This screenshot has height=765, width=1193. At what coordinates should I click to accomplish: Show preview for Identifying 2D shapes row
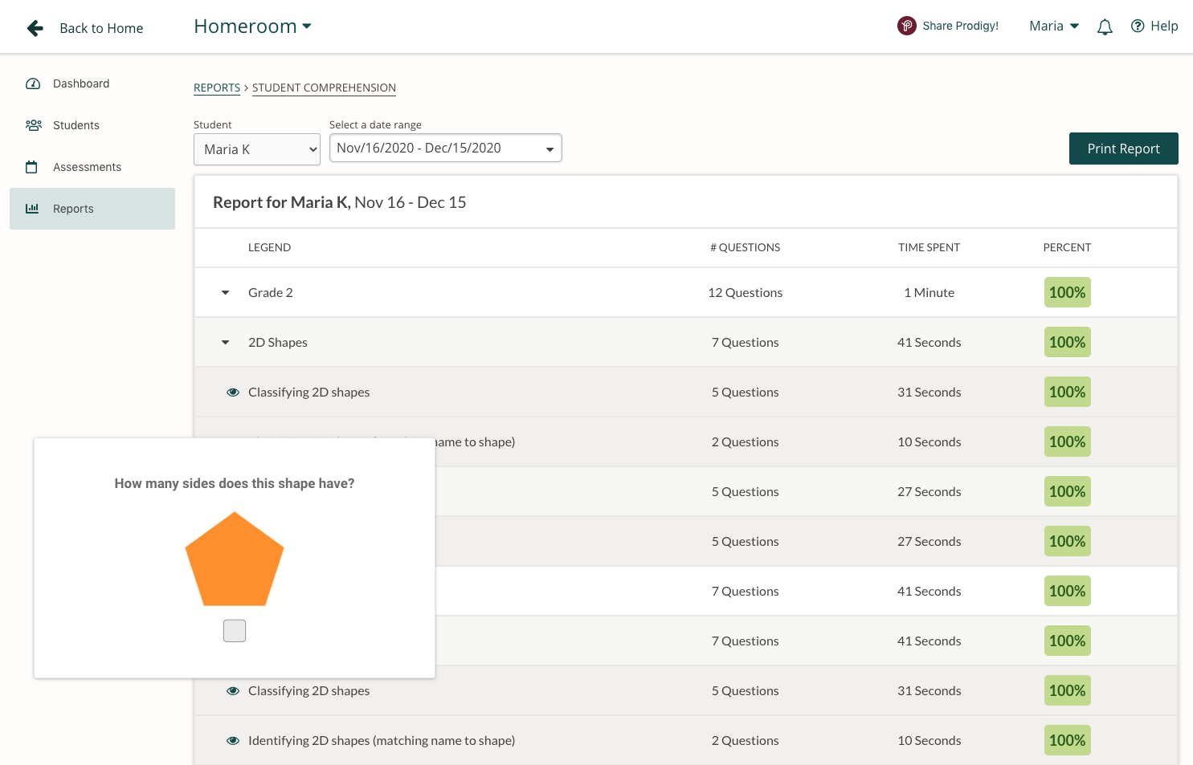(x=233, y=740)
